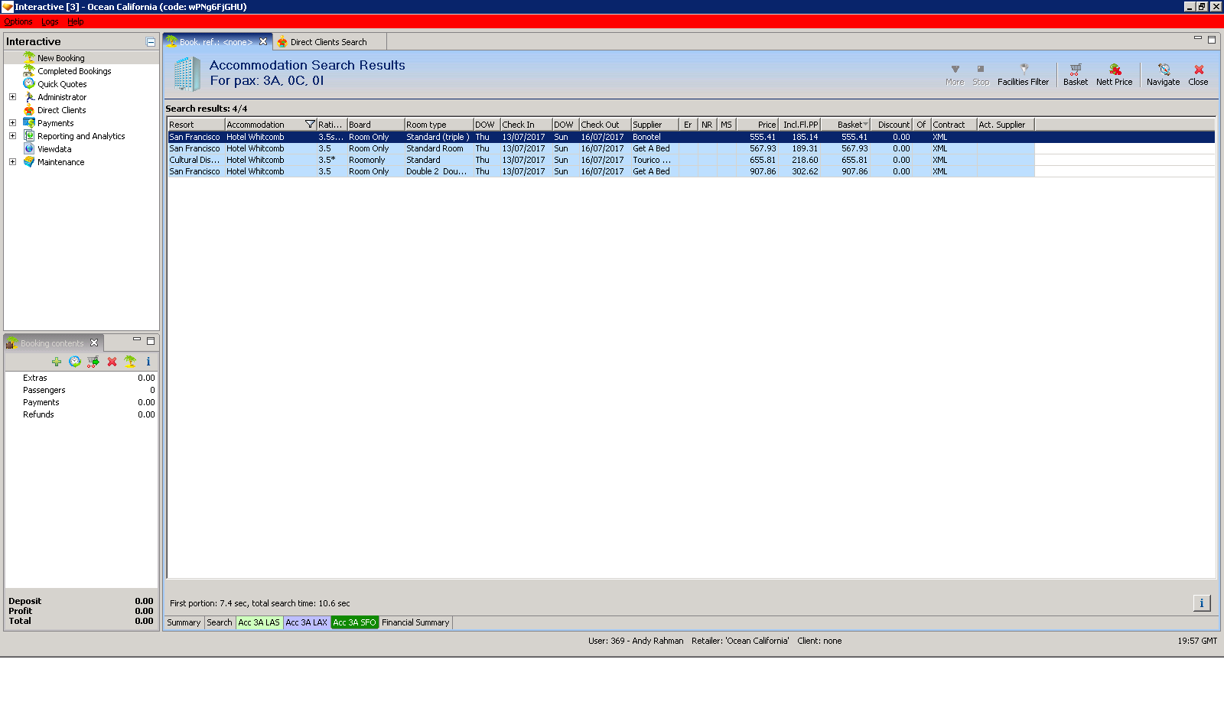1224x708 pixels.
Task: Maximize the Booking contents panel
Action: pos(151,340)
